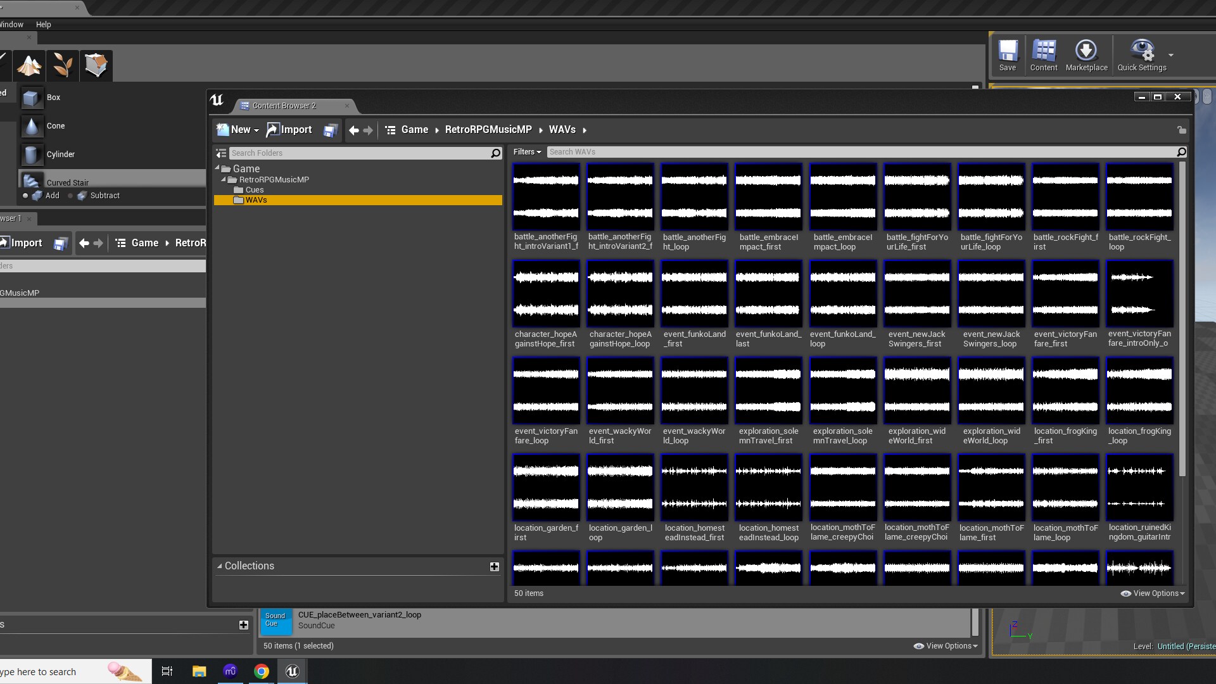
Task: Toggle the Content Browser 2 lock icon
Action: [x=1181, y=130]
